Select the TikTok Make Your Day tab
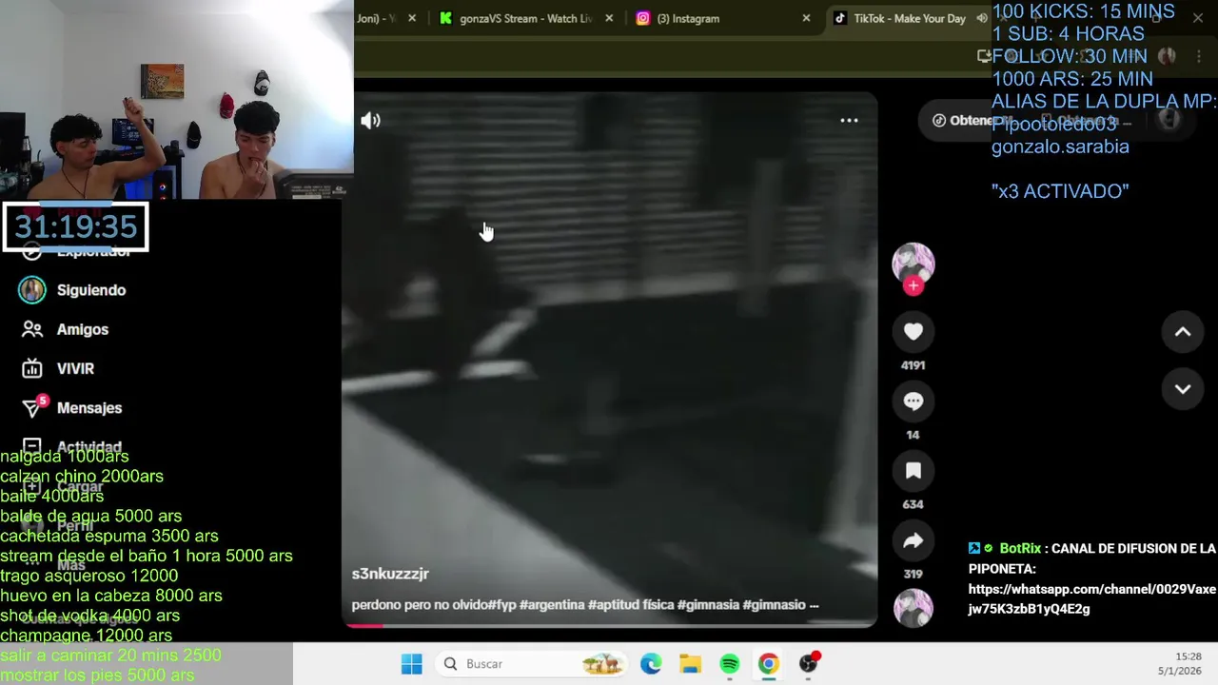The image size is (1218, 685). [909, 18]
